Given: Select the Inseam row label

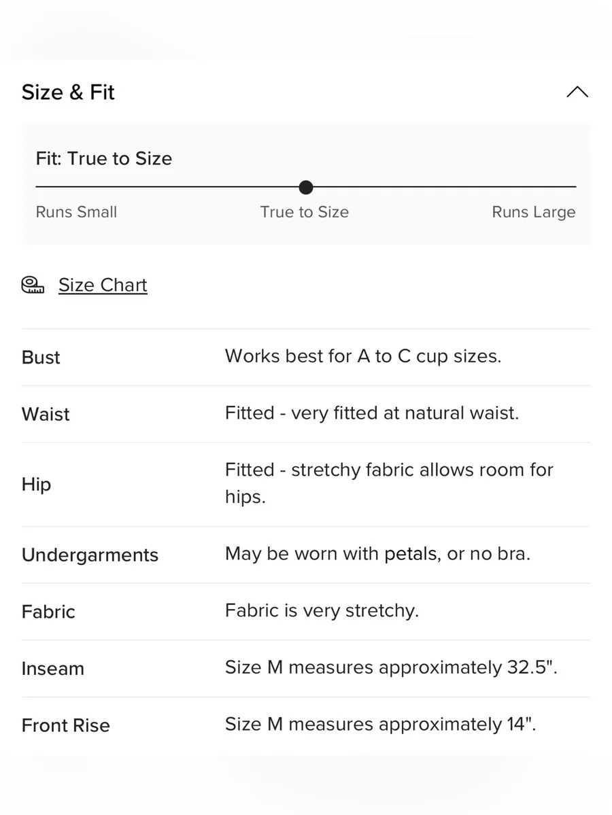Looking at the screenshot, I should pos(53,668).
